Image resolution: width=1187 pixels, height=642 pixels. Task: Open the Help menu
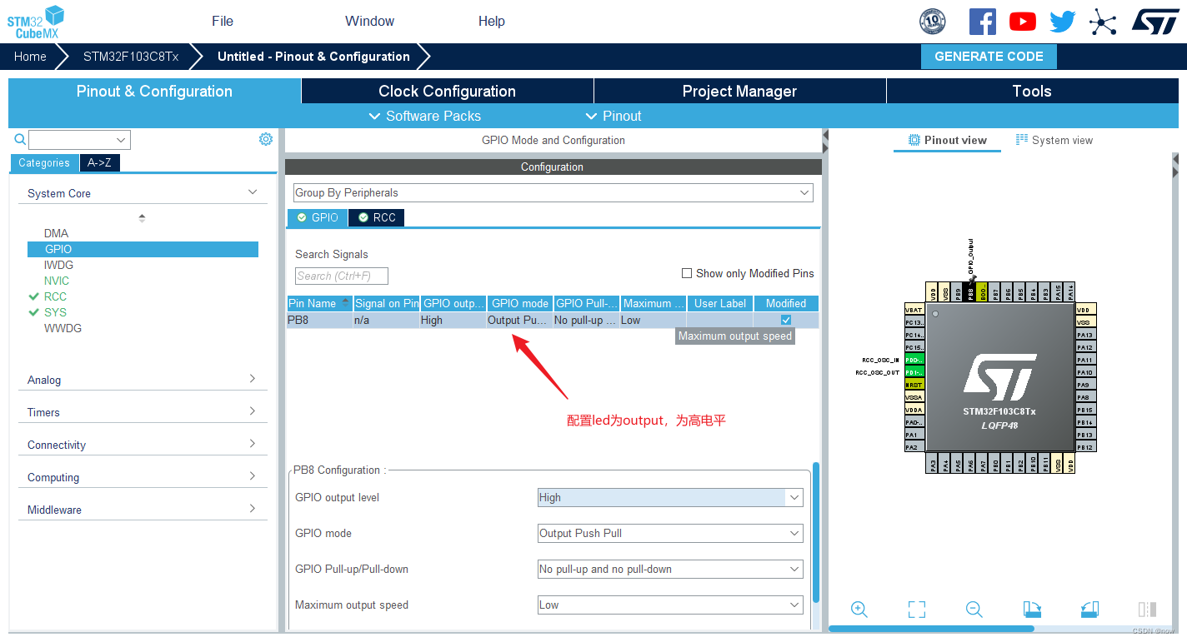(x=492, y=21)
